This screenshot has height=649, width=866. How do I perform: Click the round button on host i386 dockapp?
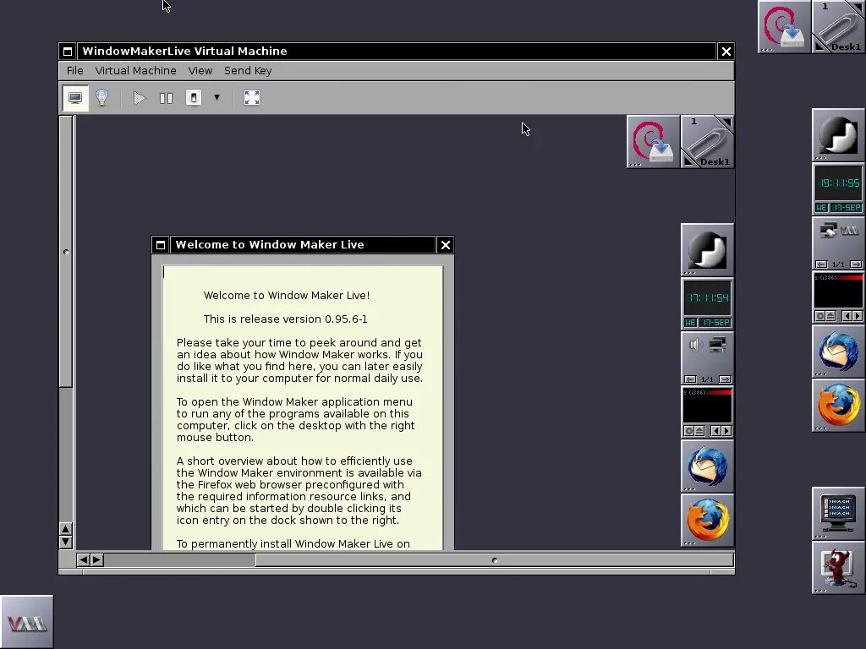pos(819,316)
